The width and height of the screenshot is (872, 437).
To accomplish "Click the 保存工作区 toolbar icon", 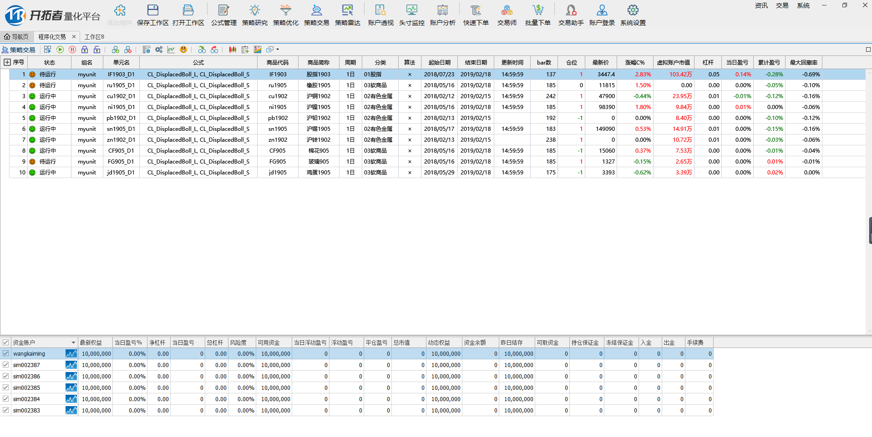I will (153, 15).
